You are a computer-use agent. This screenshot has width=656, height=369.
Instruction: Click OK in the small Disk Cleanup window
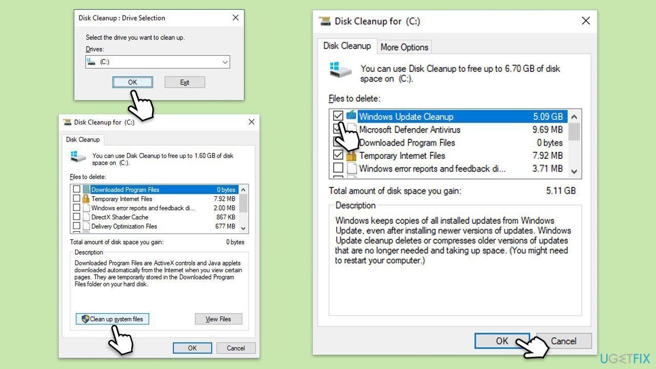[192, 348]
